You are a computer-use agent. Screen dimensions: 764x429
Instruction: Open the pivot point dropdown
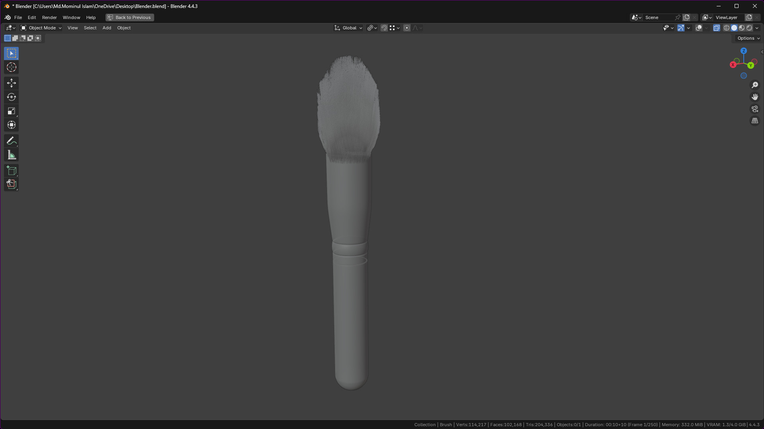pos(372,28)
